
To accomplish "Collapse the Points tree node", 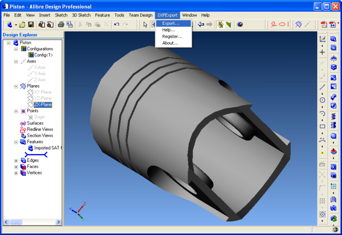I will [16, 111].
